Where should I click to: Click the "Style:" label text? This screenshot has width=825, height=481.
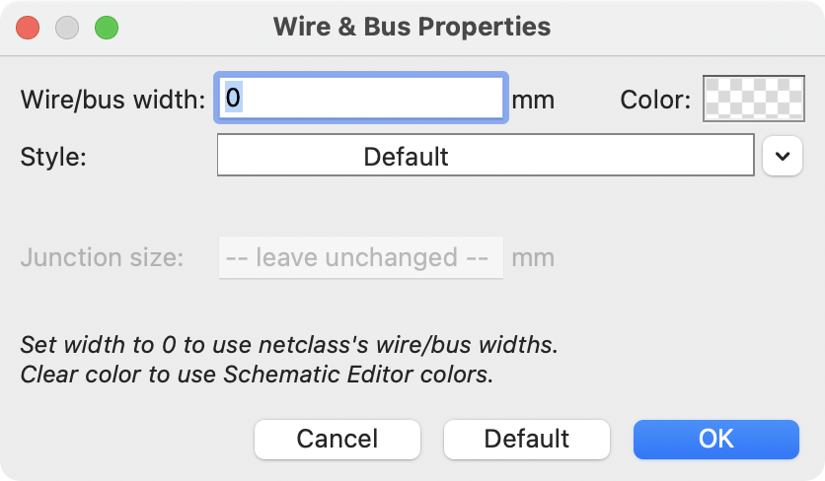(53, 157)
